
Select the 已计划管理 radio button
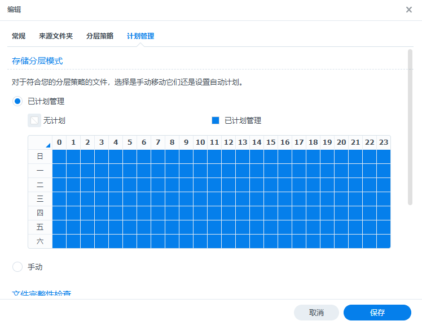point(17,102)
